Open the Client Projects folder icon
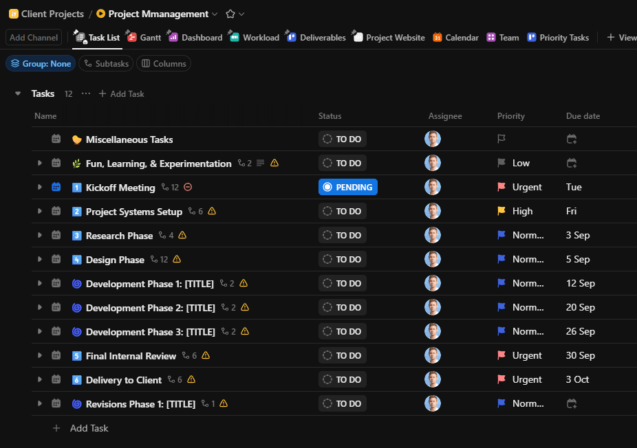Viewport: 637px width, 448px height. [13, 14]
